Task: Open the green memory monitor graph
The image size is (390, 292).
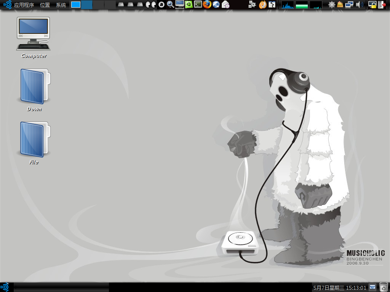Action: click(x=302, y=5)
